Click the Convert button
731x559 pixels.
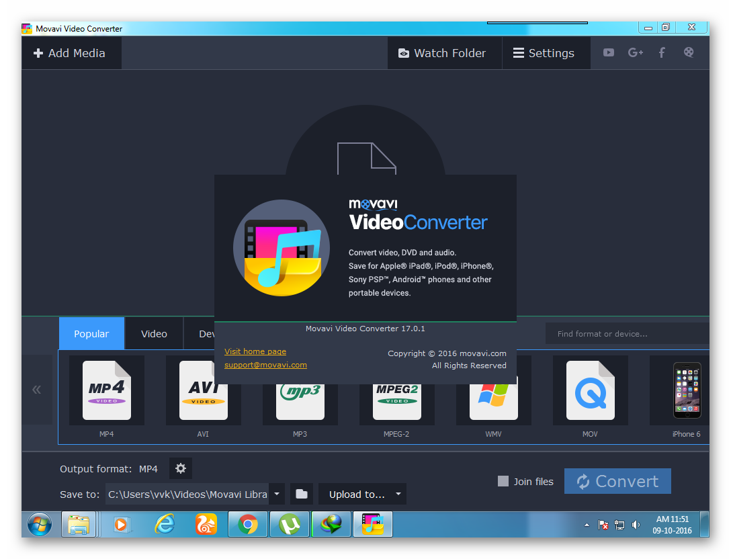[617, 481]
